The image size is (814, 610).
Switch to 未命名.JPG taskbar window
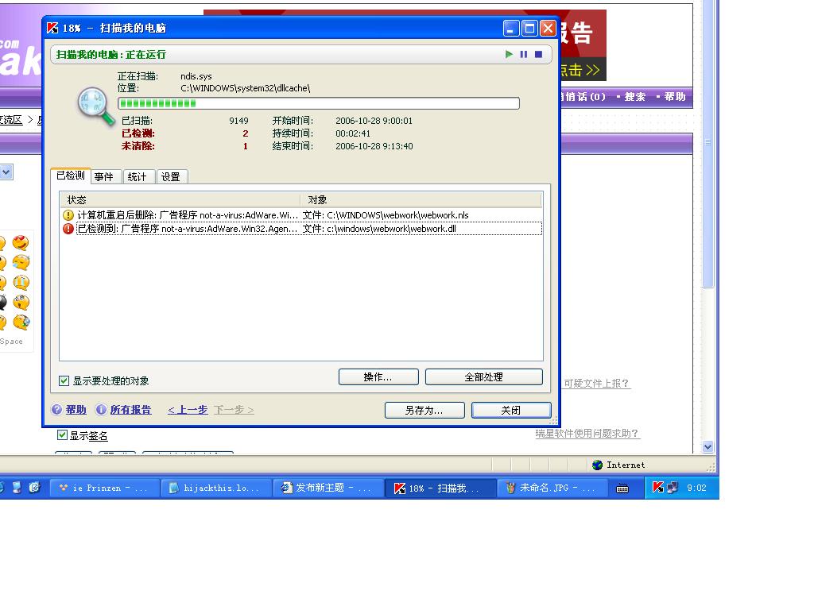tap(552, 488)
